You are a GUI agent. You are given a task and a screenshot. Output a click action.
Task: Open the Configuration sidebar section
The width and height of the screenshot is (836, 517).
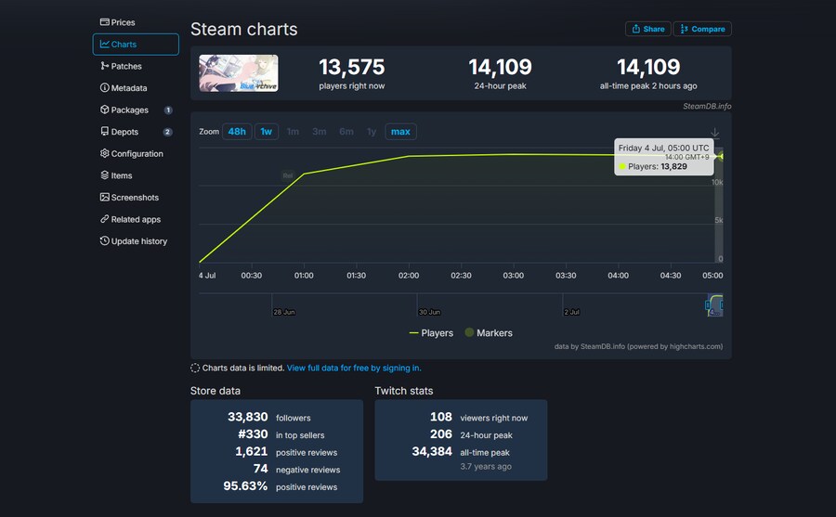pyautogui.click(x=132, y=153)
